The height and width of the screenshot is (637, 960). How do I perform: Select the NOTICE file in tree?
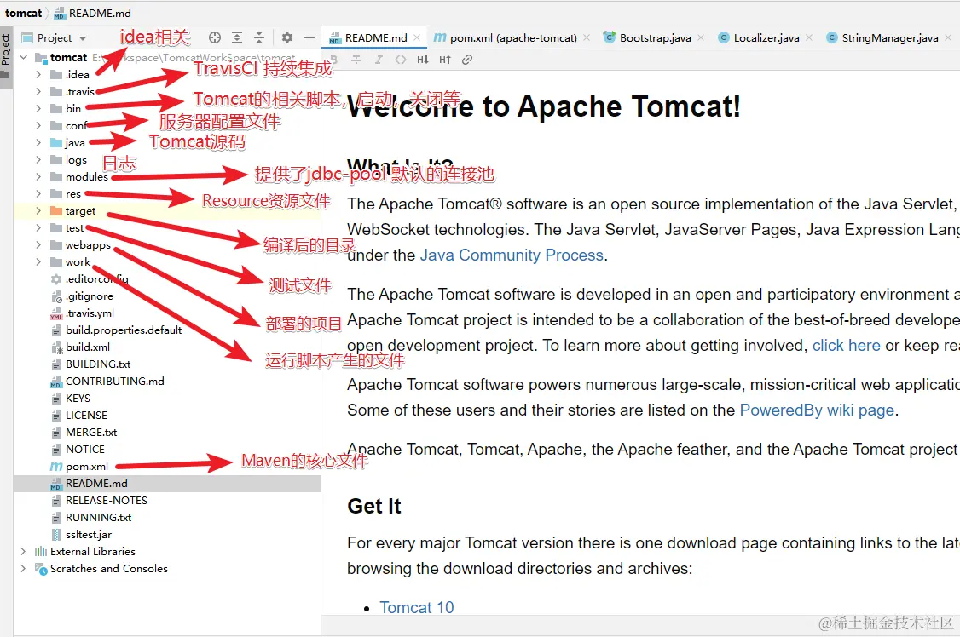pos(85,450)
